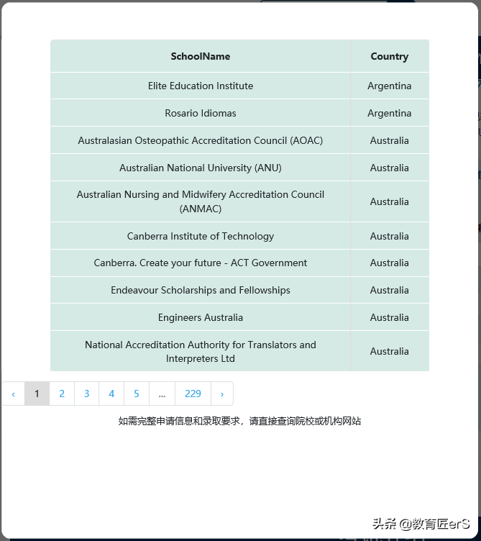The image size is (481, 541).
Task: Open page 5 of results
Action: pyautogui.click(x=137, y=394)
